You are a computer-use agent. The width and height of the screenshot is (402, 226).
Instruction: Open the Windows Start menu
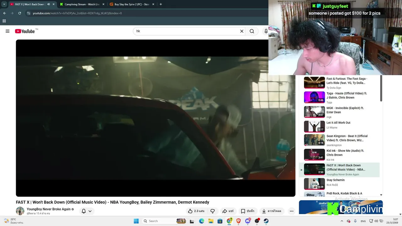[x=136, y=221]
